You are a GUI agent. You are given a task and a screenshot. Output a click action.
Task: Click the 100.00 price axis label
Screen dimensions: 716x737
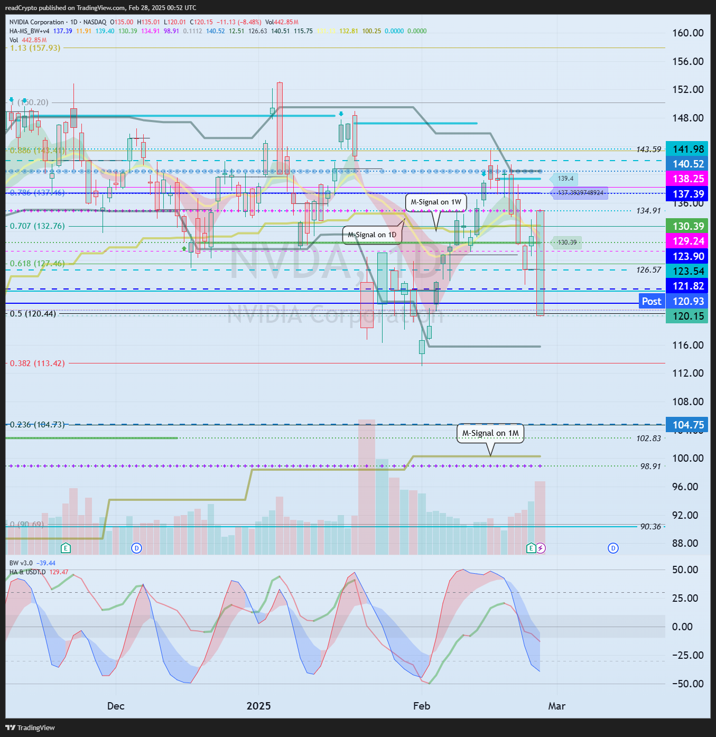(x=688, y=458)
